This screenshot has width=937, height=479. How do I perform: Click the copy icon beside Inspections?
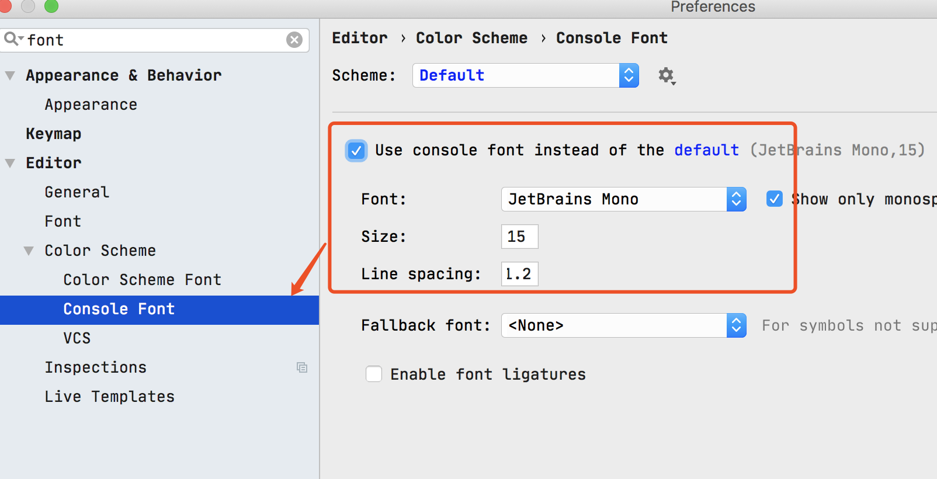coord(302,367)
